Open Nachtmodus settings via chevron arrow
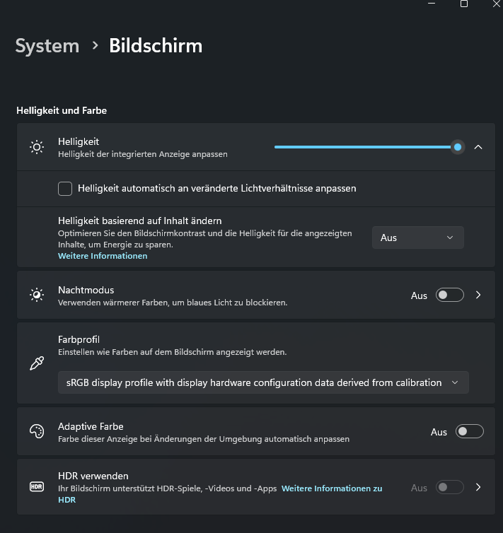The image size is (503, 533). 478,295
